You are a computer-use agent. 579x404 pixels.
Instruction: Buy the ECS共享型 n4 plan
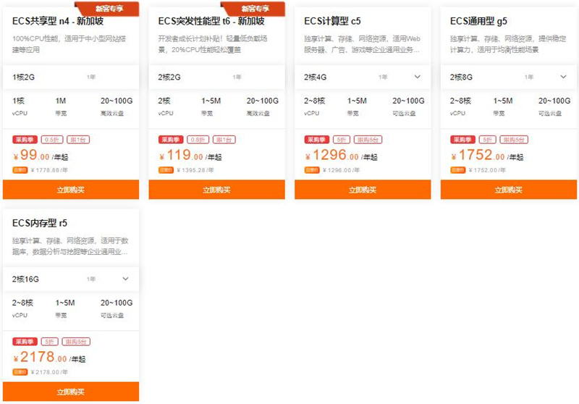coord(70,190)
